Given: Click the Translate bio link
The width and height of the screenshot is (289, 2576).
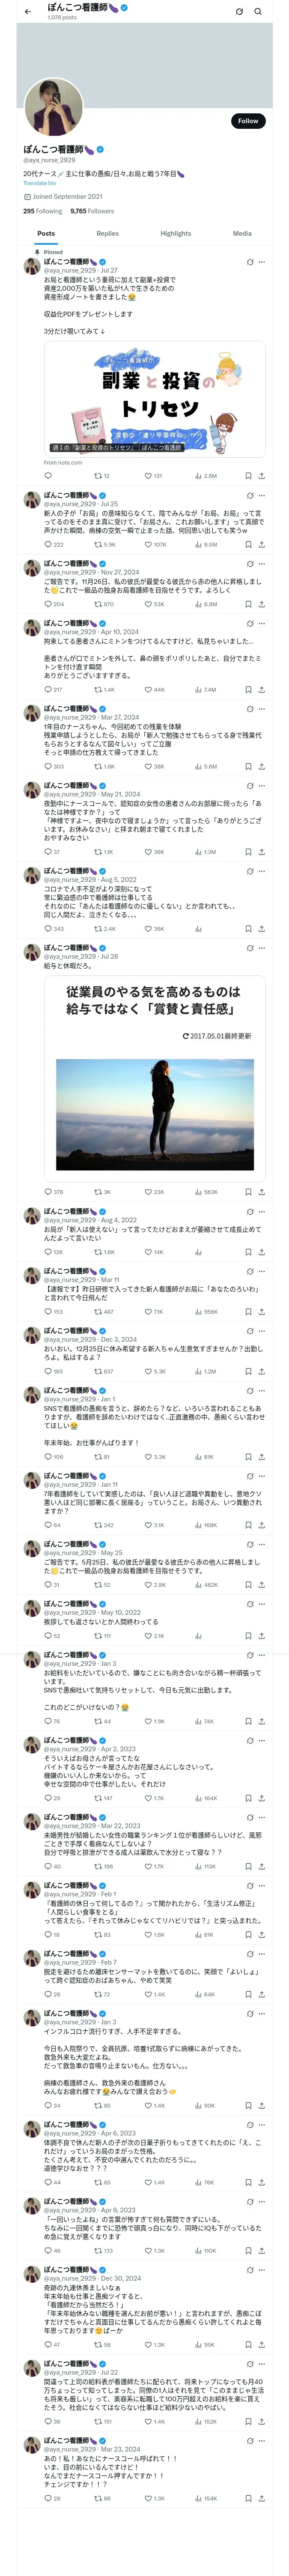Looking at the screenshot, I should pyautogui.click(x=40, y=183).
